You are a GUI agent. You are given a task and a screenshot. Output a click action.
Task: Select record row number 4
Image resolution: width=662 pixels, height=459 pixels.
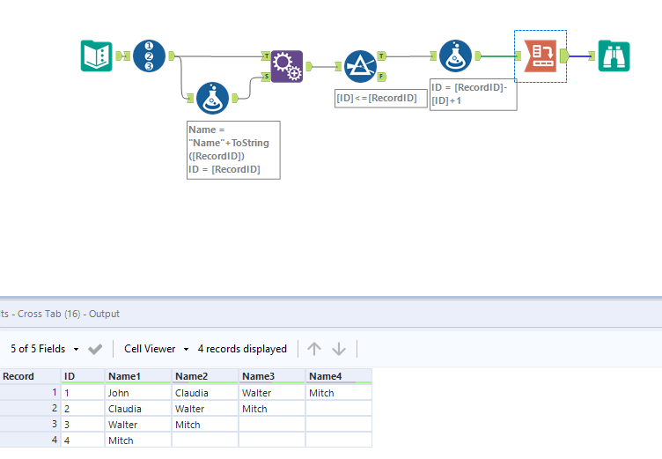[30, 440]
